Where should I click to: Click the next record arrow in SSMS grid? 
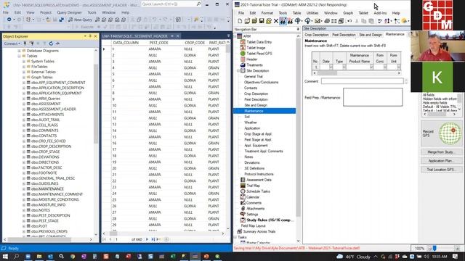coord(147,239)
